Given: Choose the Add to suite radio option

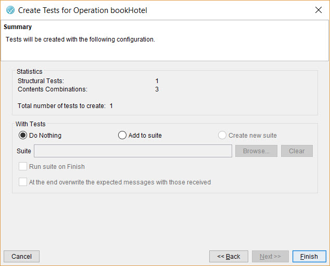Looking at the screenshot, I should [122, 136].
